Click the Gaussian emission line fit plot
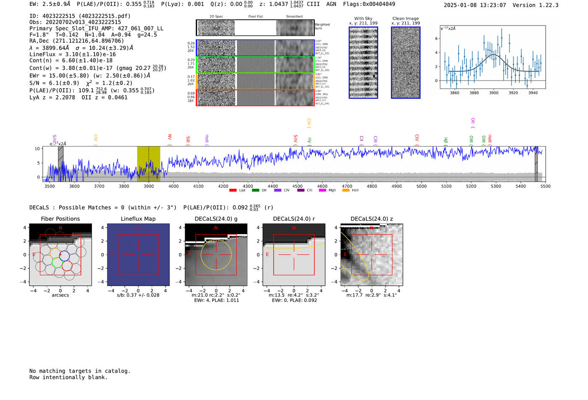Image resolution: width=588 pixels, height=400 pixels. (493, 57)
